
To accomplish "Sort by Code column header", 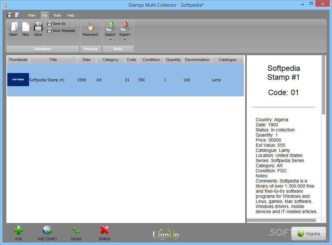I will tap(132, 60).
